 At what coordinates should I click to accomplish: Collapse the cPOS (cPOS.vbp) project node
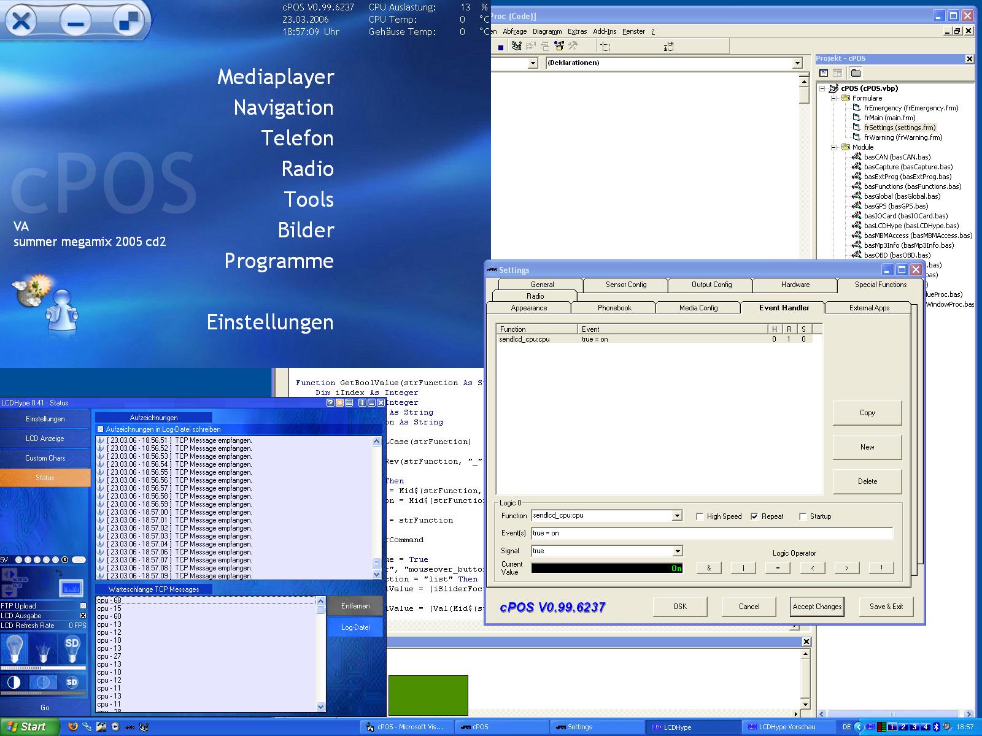point(823,88)
